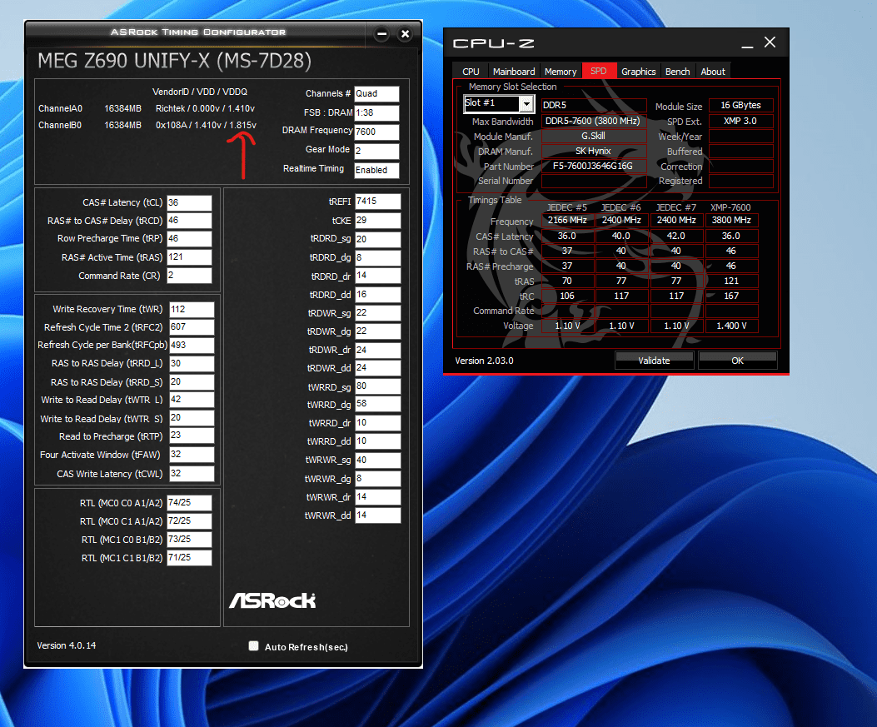Click the XMP-7600 tRC value 167
The width and height of the screenshot is (877, 727).
731,296
